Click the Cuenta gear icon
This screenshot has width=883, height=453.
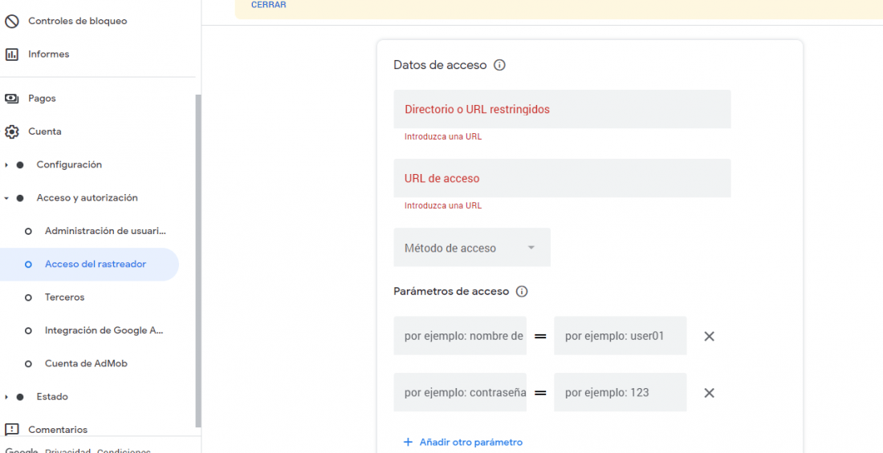coord(11,131)
